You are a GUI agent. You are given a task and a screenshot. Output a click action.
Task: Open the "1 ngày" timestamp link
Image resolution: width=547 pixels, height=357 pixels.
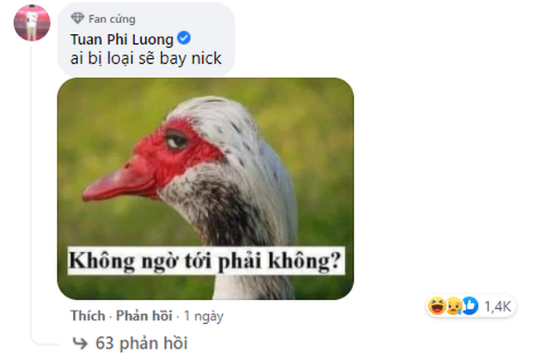(x=203, y=316)
